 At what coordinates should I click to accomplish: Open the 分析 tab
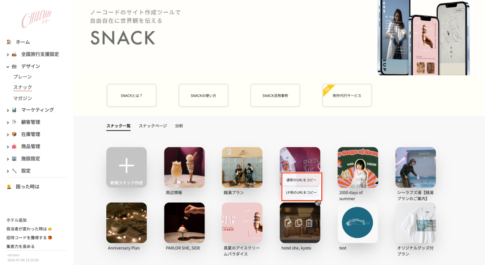179,126
